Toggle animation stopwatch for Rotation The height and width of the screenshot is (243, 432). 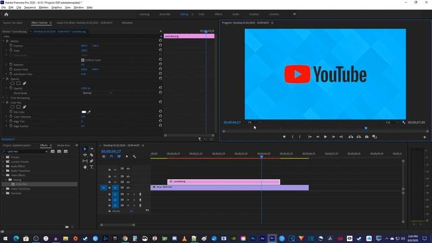click(x=11, y=65)
